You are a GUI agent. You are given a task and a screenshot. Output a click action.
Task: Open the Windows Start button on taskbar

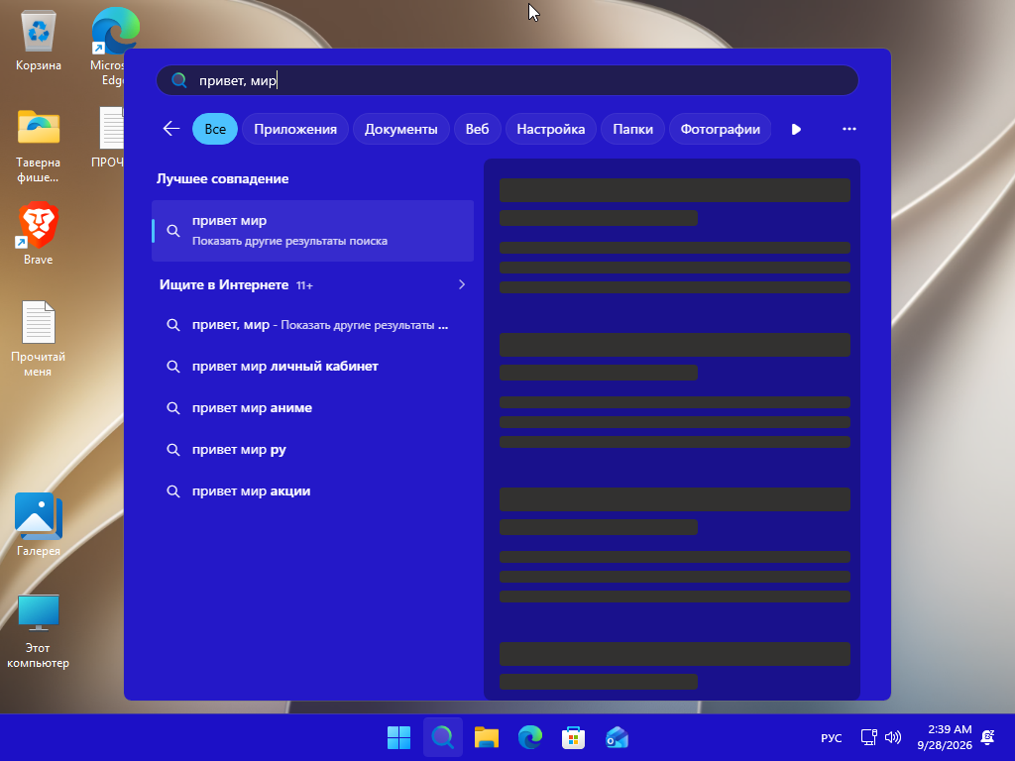tap(398, 737)
